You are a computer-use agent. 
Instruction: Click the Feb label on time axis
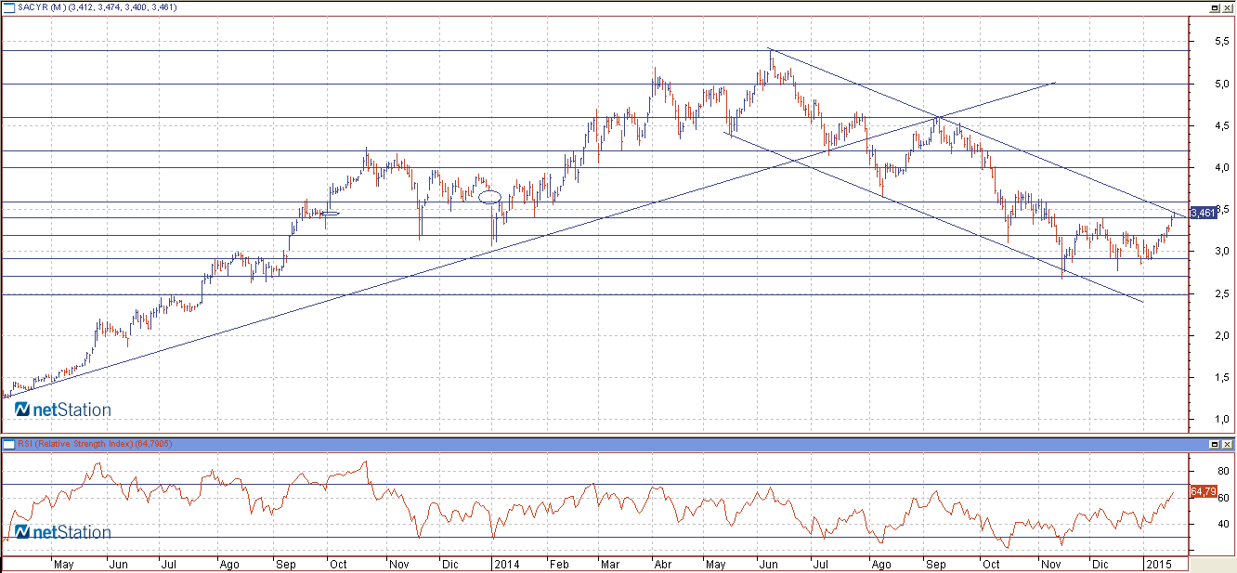(559, 564)
